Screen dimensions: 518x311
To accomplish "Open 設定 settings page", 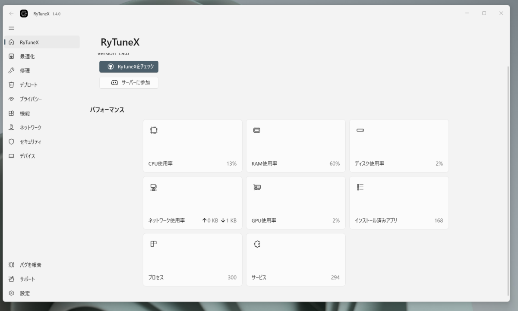I will pos(42,293).
